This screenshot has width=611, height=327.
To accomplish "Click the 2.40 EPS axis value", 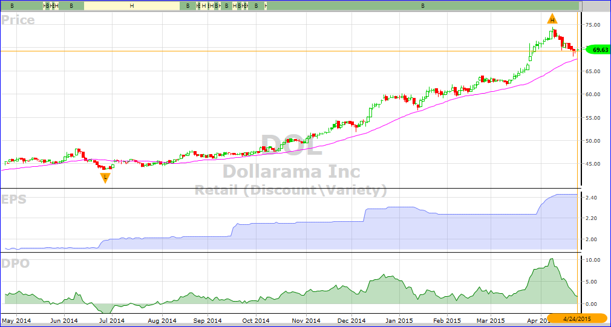I will [x=592, y=198].
